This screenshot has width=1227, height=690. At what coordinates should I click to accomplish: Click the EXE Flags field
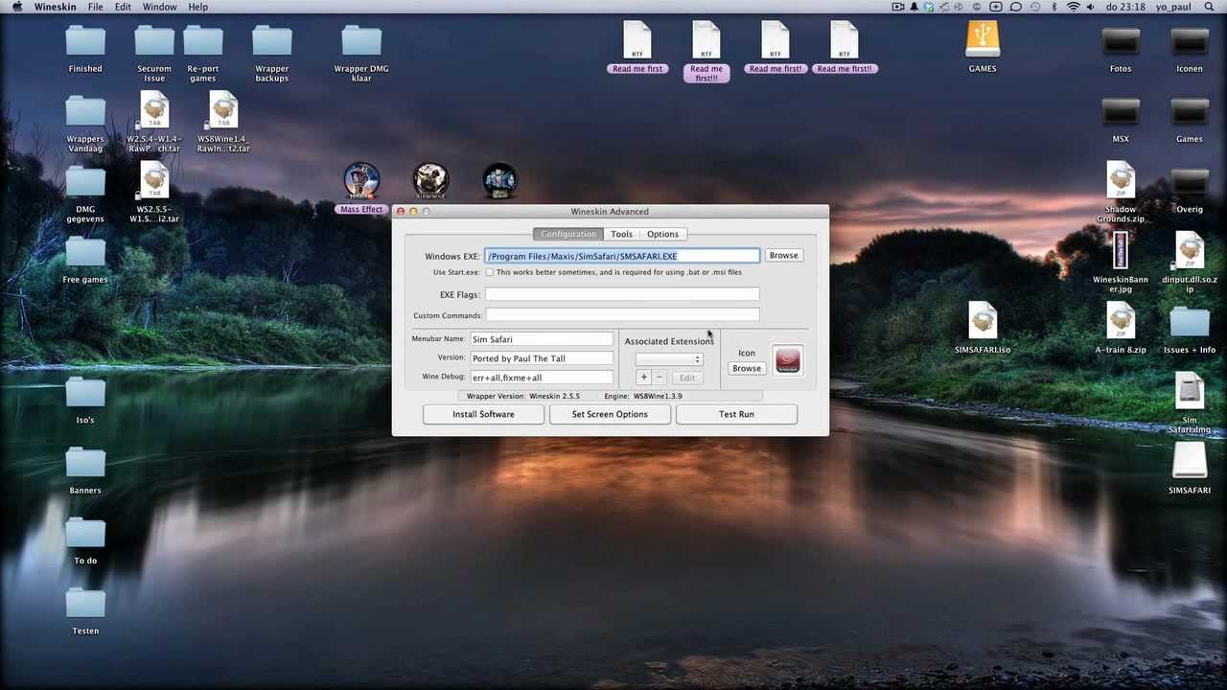pos(622,294)
